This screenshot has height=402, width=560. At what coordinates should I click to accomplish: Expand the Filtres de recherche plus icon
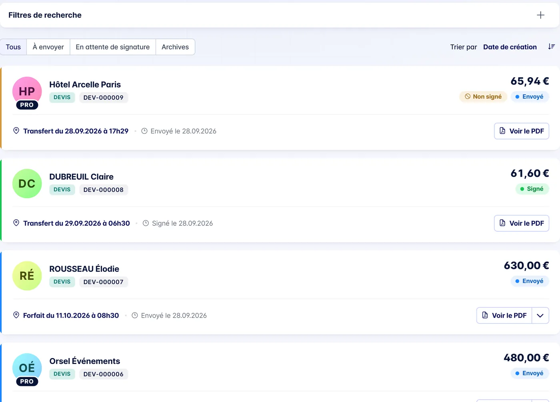pos(540,15)
